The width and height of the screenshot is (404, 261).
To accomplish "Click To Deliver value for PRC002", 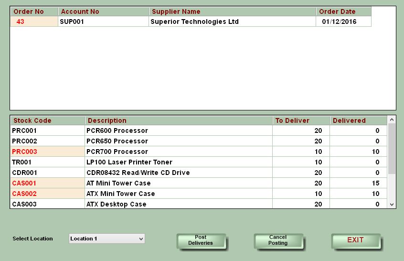I will tap(301, 141).
